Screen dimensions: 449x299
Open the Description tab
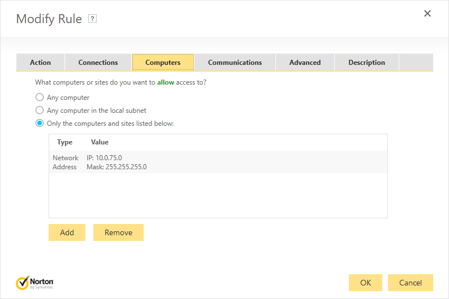(366, 62)
